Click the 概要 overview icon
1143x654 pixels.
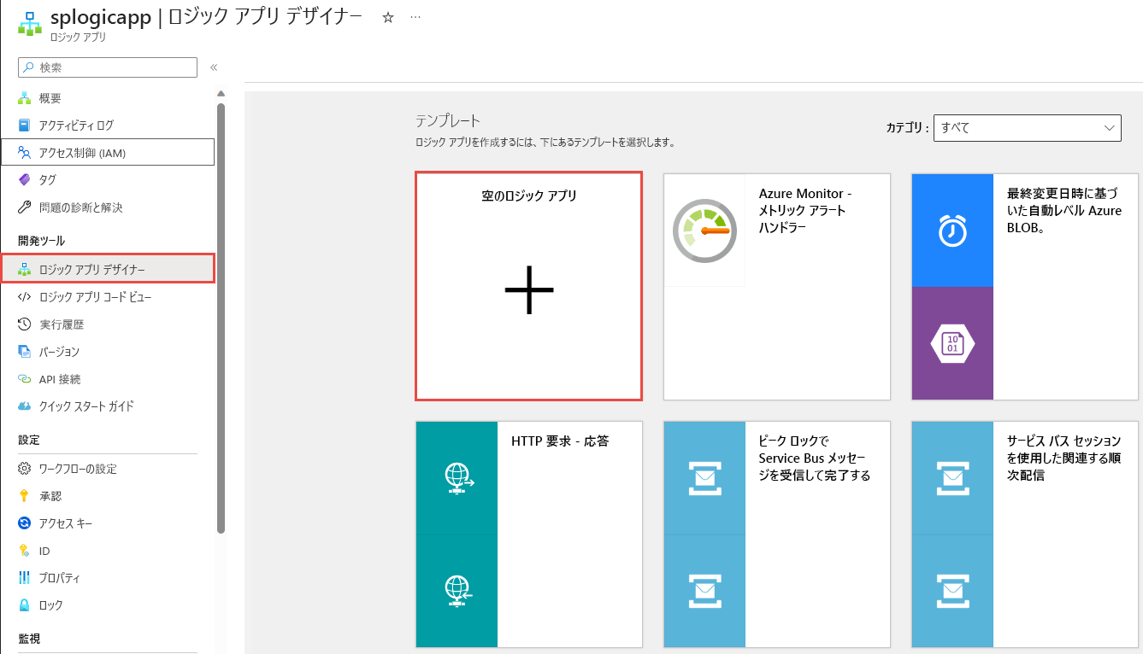coord(25,98)
